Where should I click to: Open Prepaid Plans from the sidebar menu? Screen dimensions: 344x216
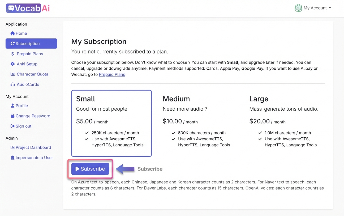tap(29, 54)
